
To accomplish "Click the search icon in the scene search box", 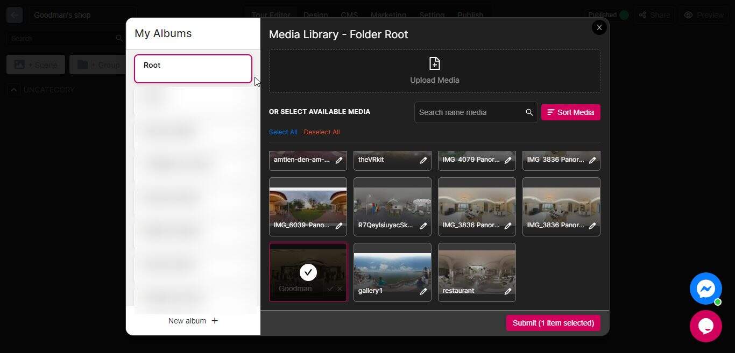I will tap(119, 38).
